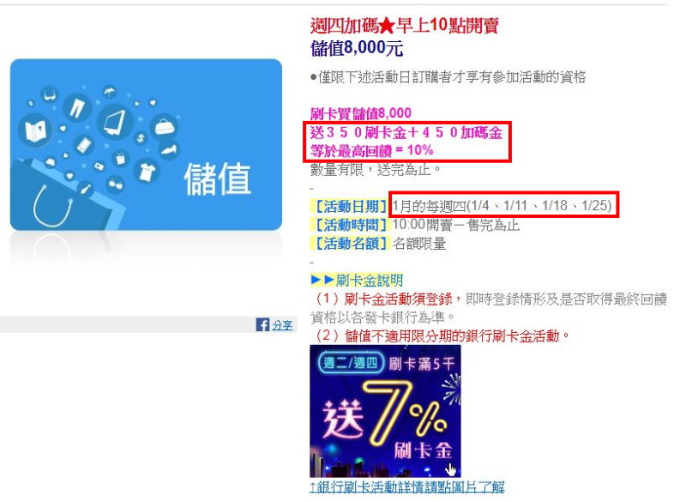The width and height of the screenshot is (686, 502).
Task: Click the 活動名額 label
Action: [349, 244]
